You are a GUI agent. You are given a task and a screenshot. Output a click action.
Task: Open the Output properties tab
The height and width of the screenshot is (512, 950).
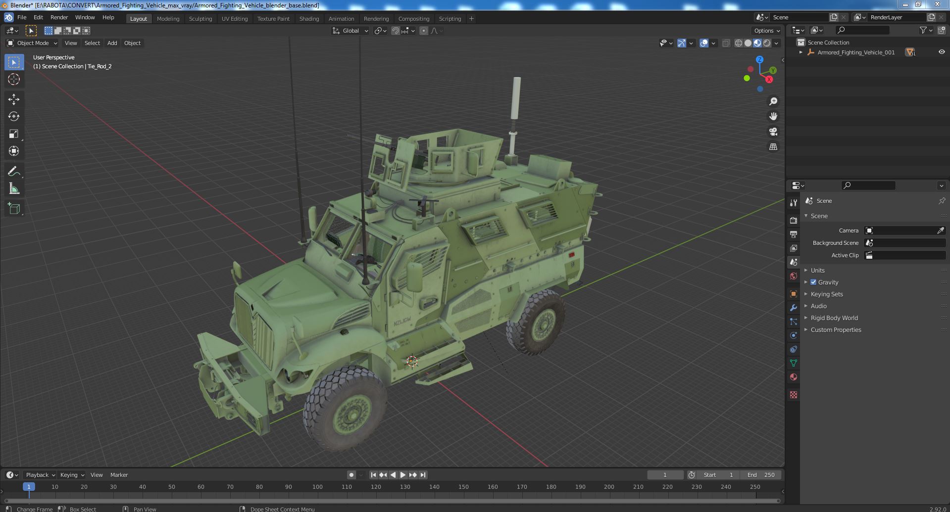(x=794, y=234)
